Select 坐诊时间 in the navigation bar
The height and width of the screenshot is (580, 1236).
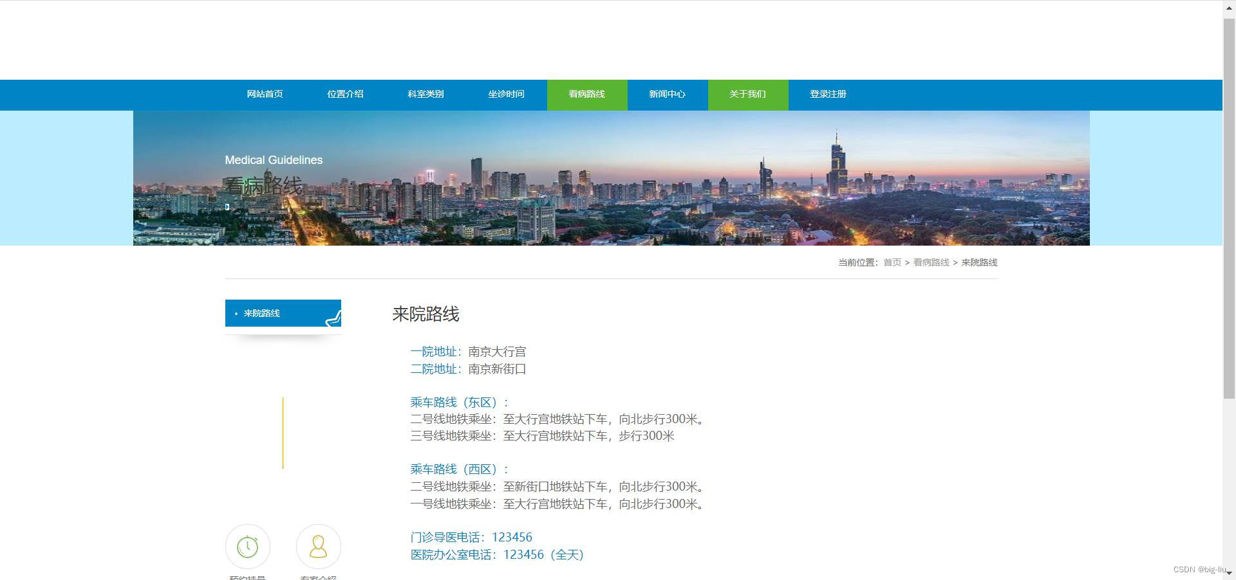click(x=506, y=95)
